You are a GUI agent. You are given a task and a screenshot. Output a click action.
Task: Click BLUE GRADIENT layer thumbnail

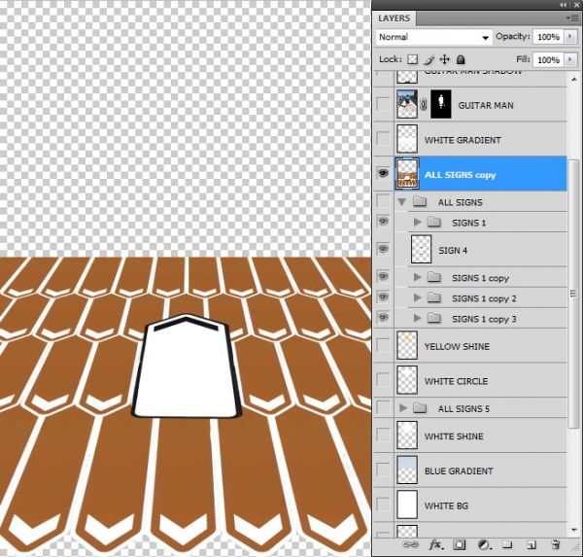coord(407,470)
